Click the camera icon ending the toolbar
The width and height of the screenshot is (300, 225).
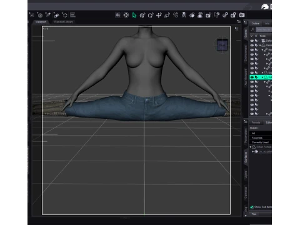[x=242, y=15]
